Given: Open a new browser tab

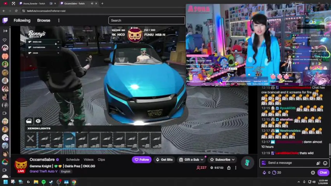Looking at the screenshot, I should [102, 3].
